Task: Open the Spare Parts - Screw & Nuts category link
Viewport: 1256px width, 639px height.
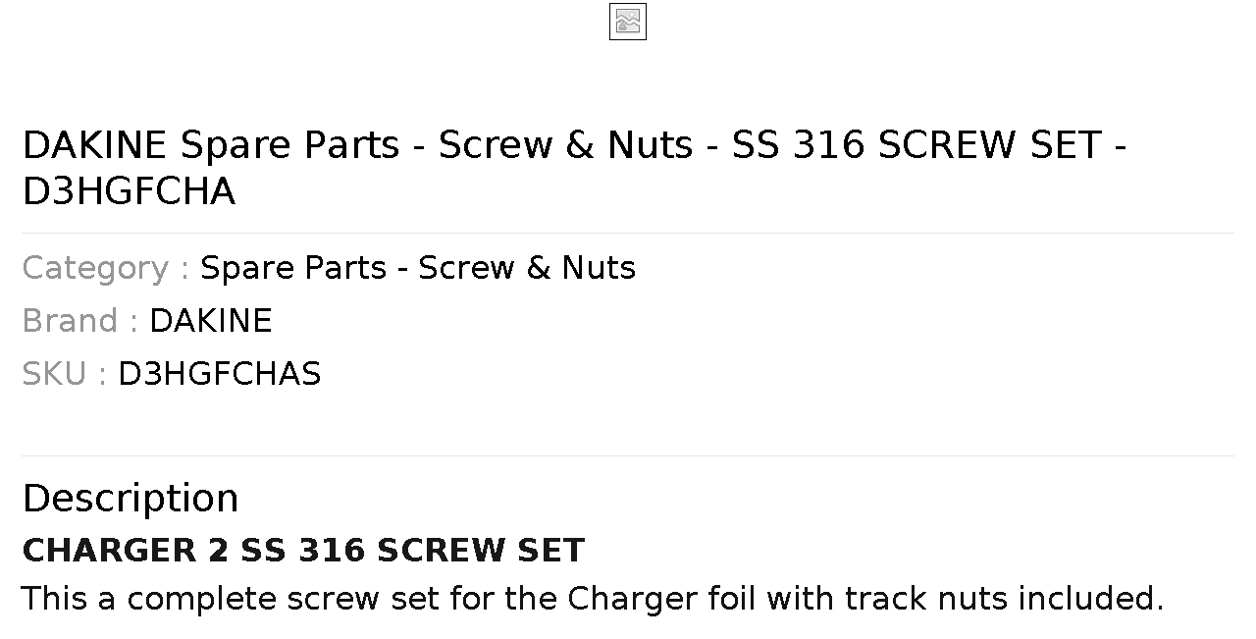Action: point(418,268)
